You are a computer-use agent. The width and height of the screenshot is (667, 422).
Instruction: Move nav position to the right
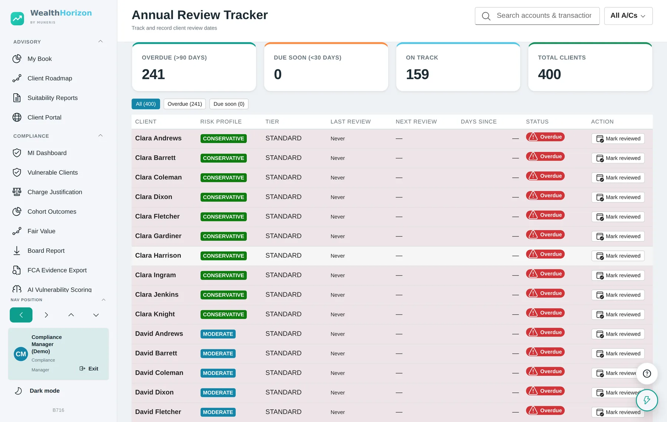coord(46,315)
